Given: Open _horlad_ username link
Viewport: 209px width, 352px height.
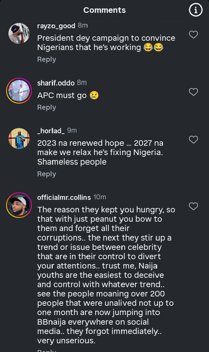Looking at the screenshot, I should tap(51, 131).
